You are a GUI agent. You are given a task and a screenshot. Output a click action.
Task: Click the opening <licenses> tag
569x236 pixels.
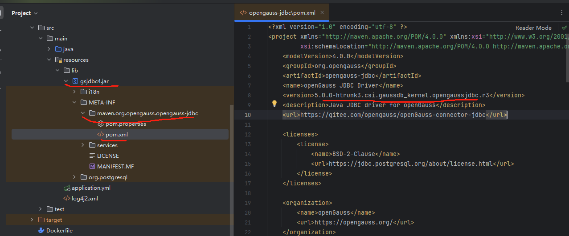tap(300, 134)
